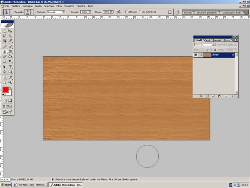250x188 pixels.
Task: Open the Filtro menu
Action: [59, 6]
